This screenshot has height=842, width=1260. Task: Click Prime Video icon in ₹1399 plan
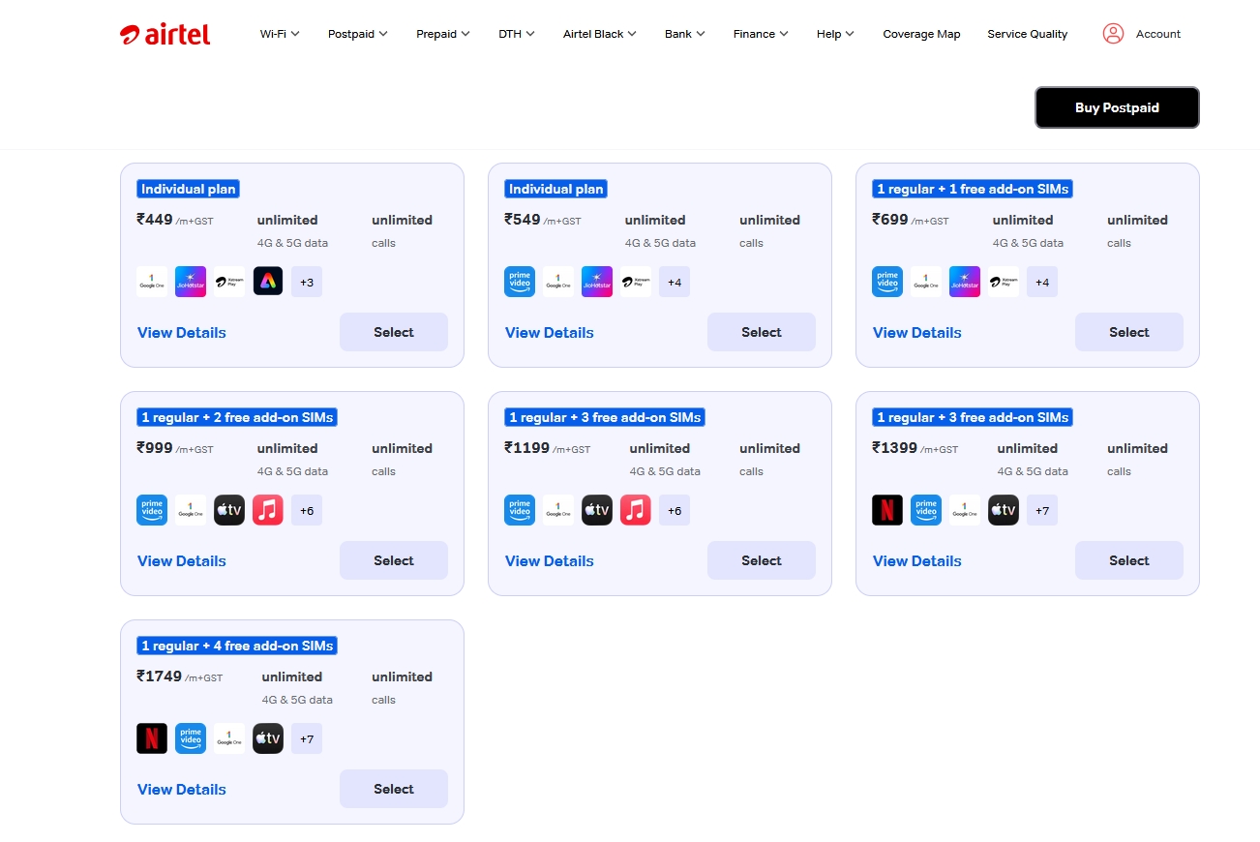[x=926, y=510]
